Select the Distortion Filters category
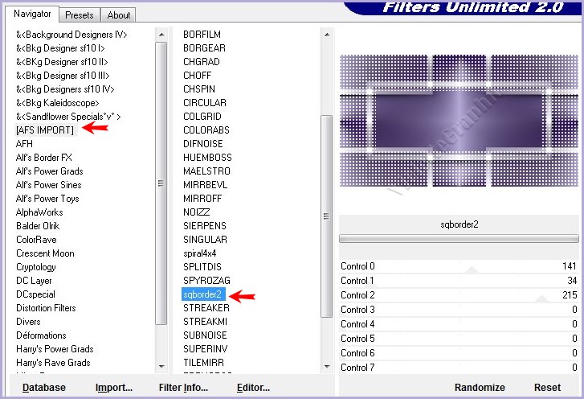584x399 pixels. coord(46,308)
